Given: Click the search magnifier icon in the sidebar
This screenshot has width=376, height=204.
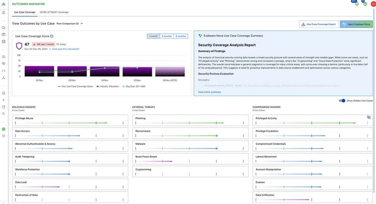Looking at the screenshot, I should click(x=4, y=114).
